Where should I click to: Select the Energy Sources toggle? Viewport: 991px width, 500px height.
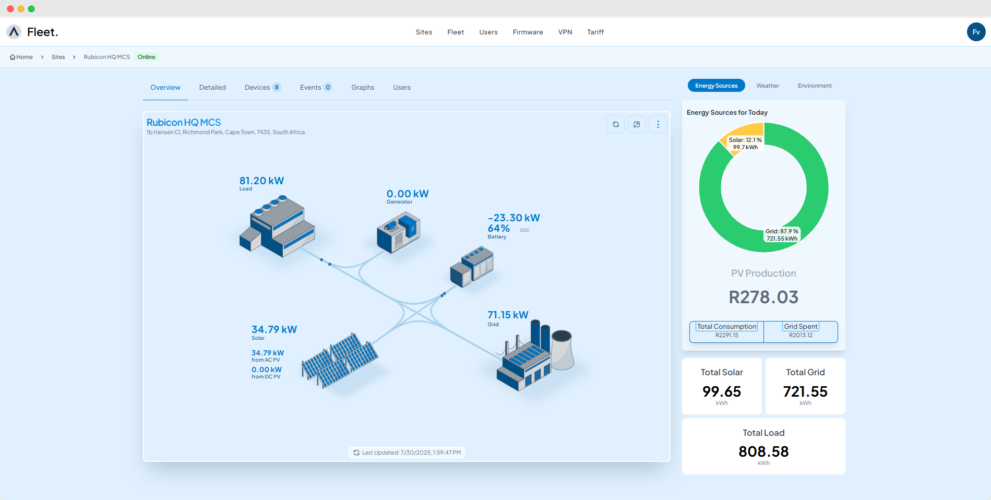[716, 86]
